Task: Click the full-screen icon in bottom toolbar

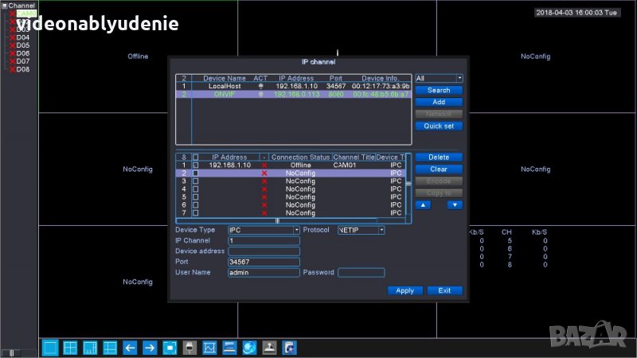Action: pos(169,348)
